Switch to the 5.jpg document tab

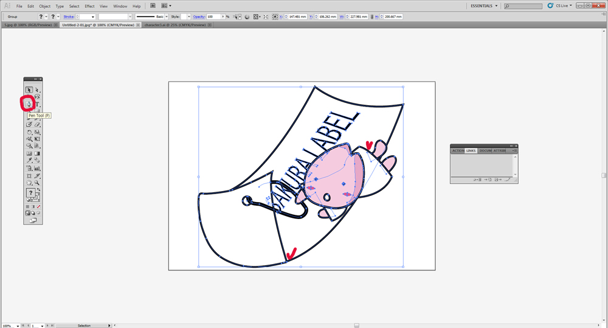click(x=30, y=25)
